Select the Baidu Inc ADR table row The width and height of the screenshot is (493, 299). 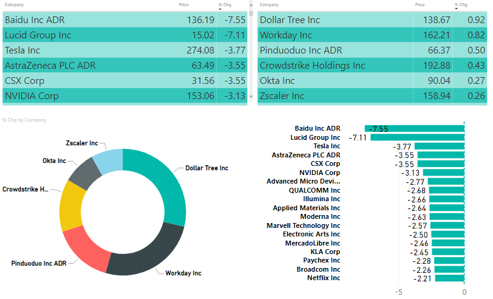[125, 20]
